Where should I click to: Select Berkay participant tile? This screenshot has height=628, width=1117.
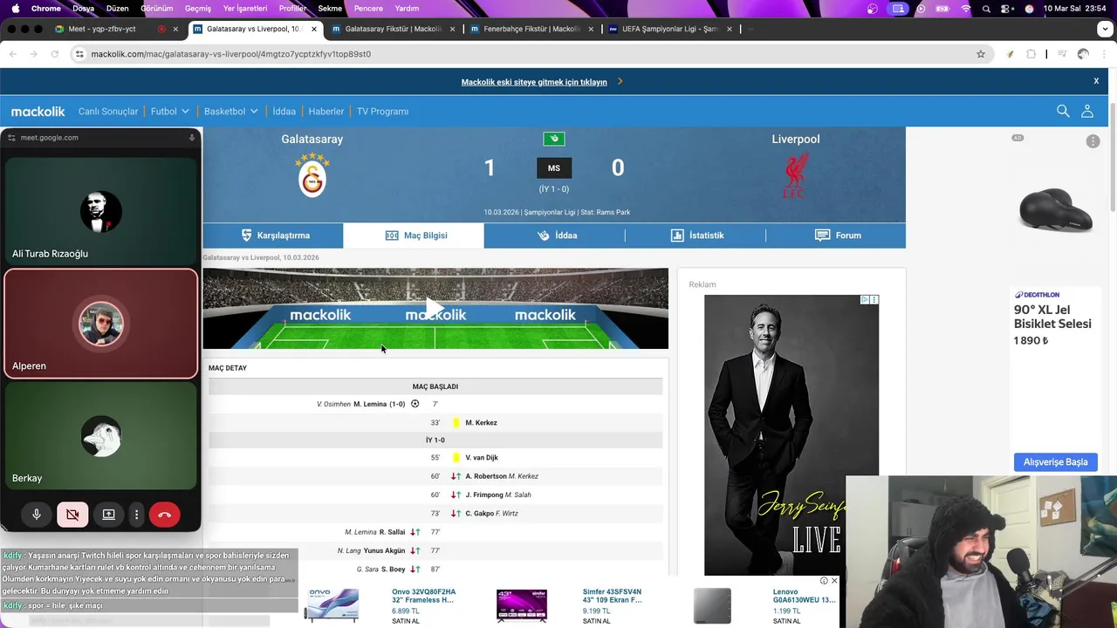click(101, 436)
